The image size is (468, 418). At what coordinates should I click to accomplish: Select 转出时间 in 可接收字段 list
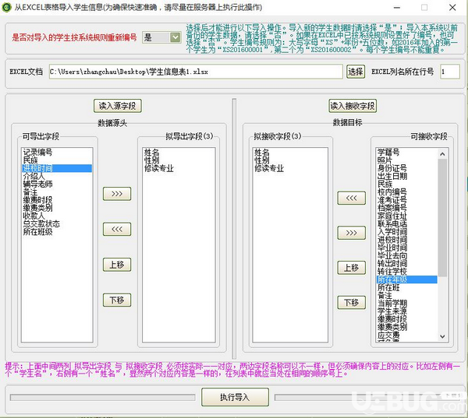click(407, 264)
